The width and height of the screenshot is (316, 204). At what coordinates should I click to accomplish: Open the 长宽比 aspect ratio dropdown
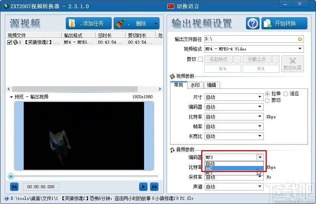pyautogui.click(x=234, y=136)
